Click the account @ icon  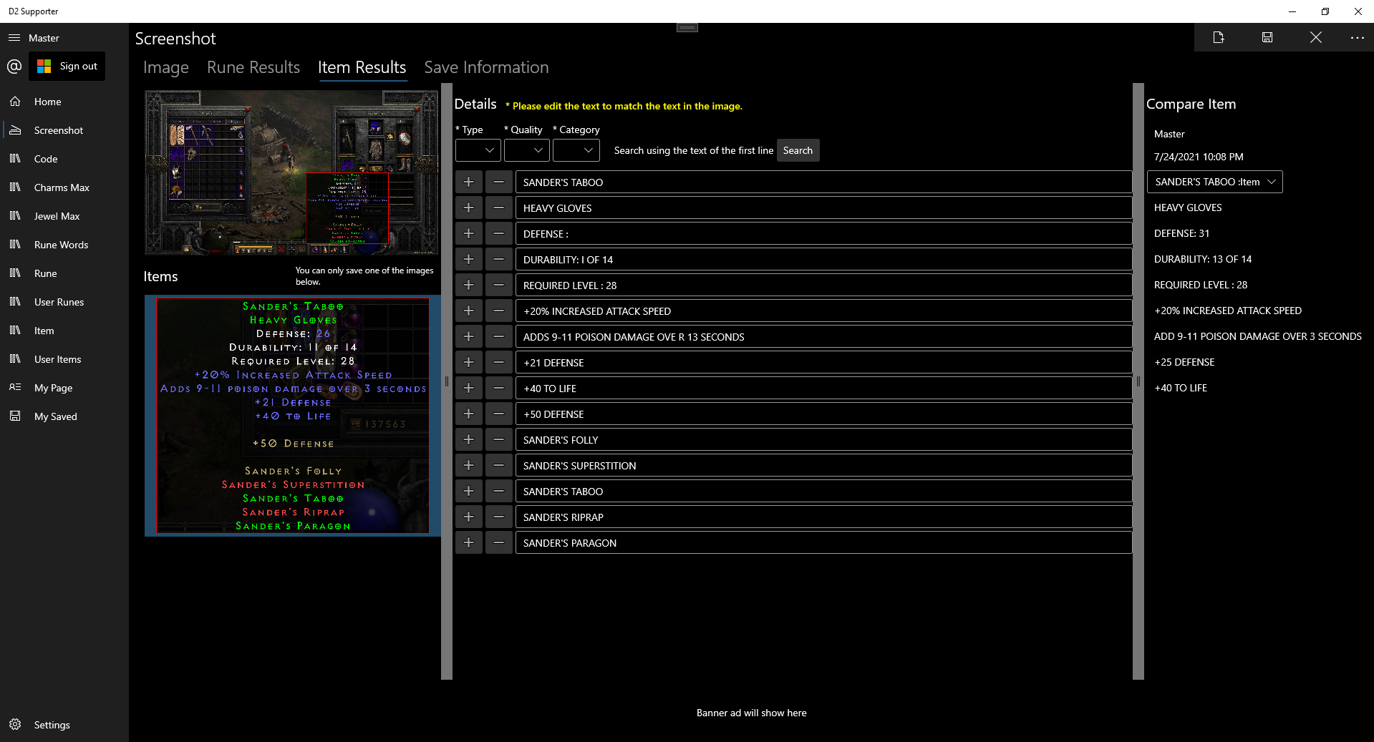point(14,67)
